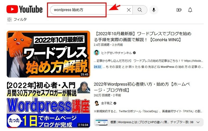The width and height of the screenshot is (208, 131).
Task: Open the description starting with ※新規契約すると
Action: tap(148, 111)
